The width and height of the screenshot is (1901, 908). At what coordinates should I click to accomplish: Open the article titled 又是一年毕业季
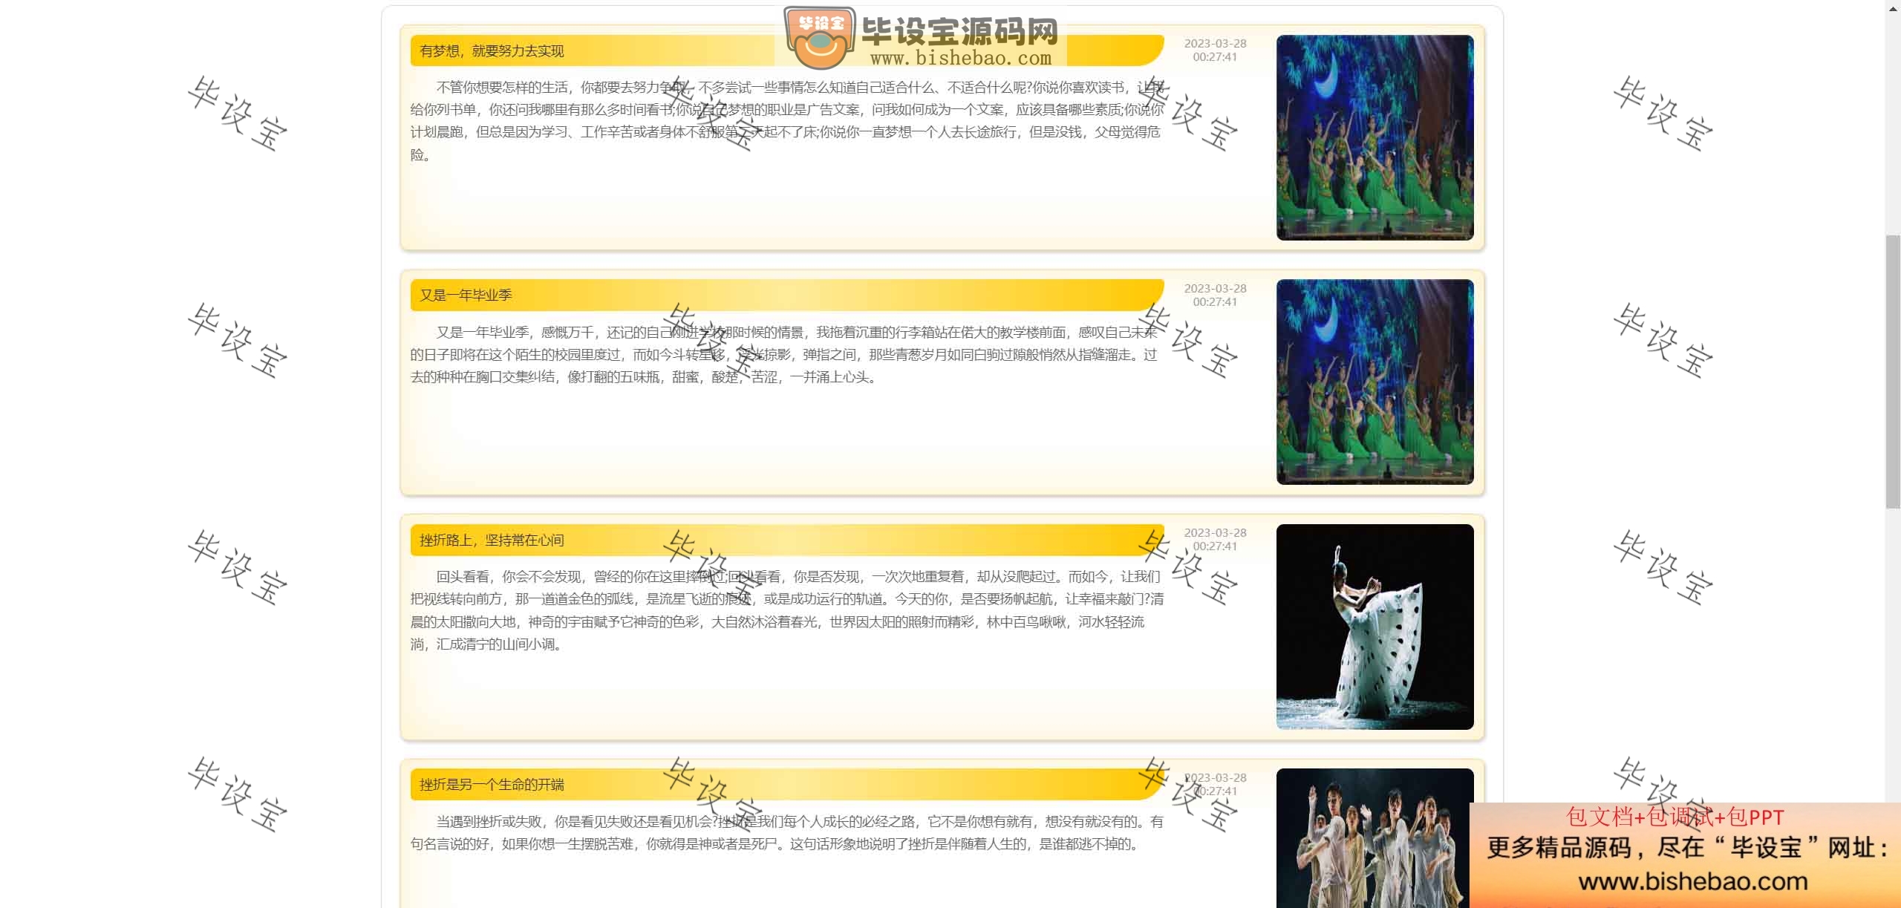(x=466, y=295)
